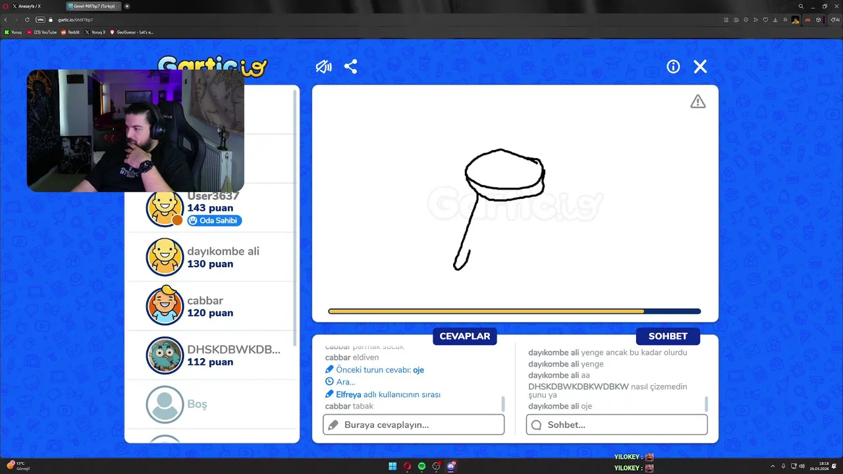This screenshot has width=843, height=474.
Task: Click '120 puan' score text
Action: pos(210,313)
